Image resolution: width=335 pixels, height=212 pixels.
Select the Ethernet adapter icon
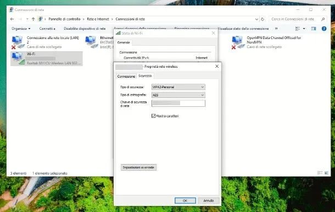(x=91, y=42)
